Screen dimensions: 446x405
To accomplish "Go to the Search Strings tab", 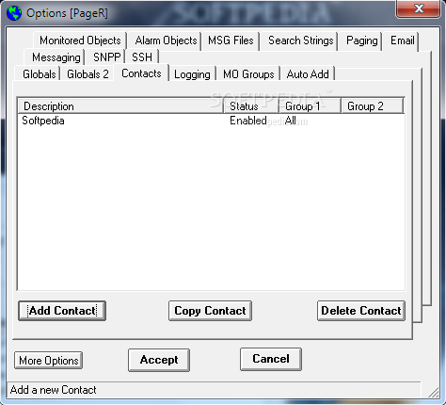I will click(x=300, y=40).
